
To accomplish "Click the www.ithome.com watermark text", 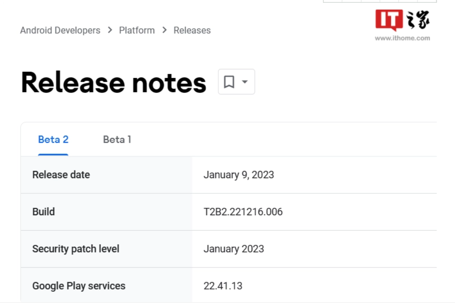I will click(x=402, y=38).
